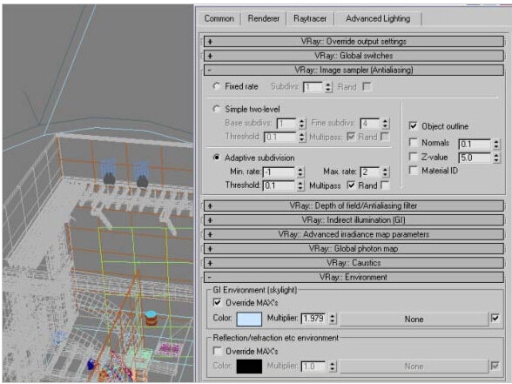The image size is (512, 384).
Task: Collapse VRay Image sampler (Antialiasing) rollout
Action: coord(354,71)
